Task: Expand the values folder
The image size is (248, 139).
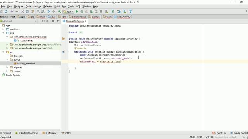Action: pos(7,71)
